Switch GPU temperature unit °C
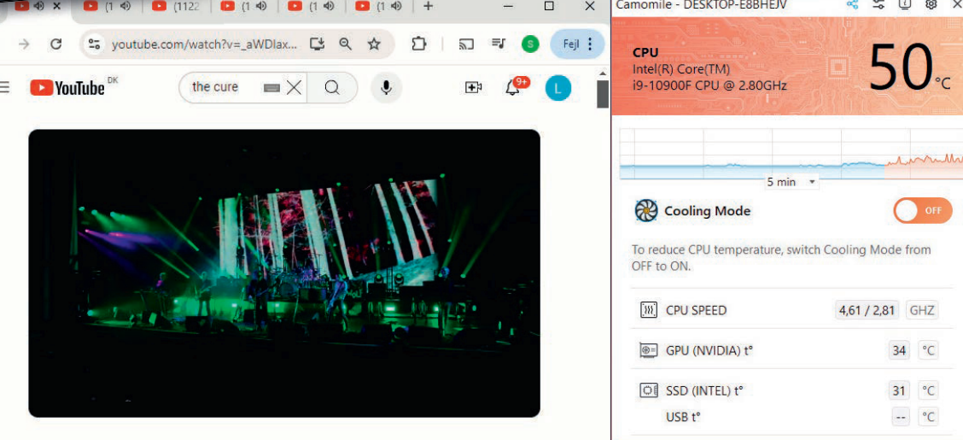The width and height of the screenshot is (963, 440). coord(928,350)
